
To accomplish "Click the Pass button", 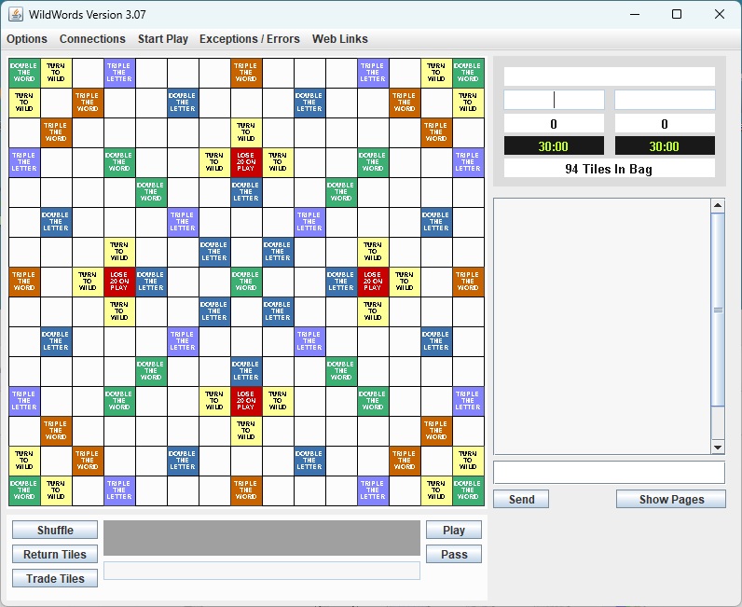I will pyautogui.click(x=454, y=554).
